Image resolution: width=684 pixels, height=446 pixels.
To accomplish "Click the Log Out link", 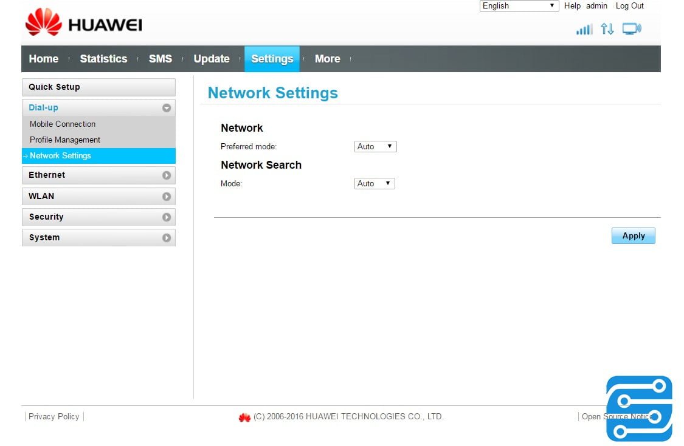I will click(629, 5).
